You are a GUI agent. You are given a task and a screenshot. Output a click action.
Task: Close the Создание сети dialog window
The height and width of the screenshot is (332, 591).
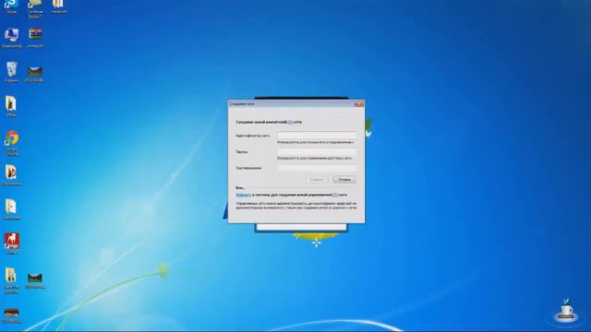[359, 104]
